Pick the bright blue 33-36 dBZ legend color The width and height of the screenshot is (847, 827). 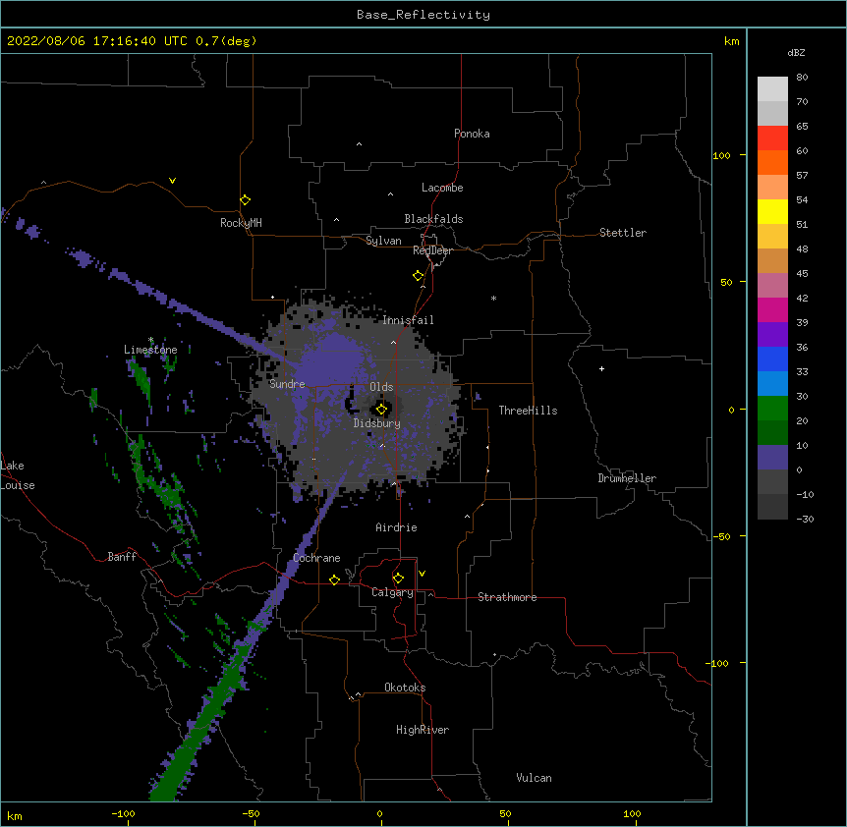772,358
